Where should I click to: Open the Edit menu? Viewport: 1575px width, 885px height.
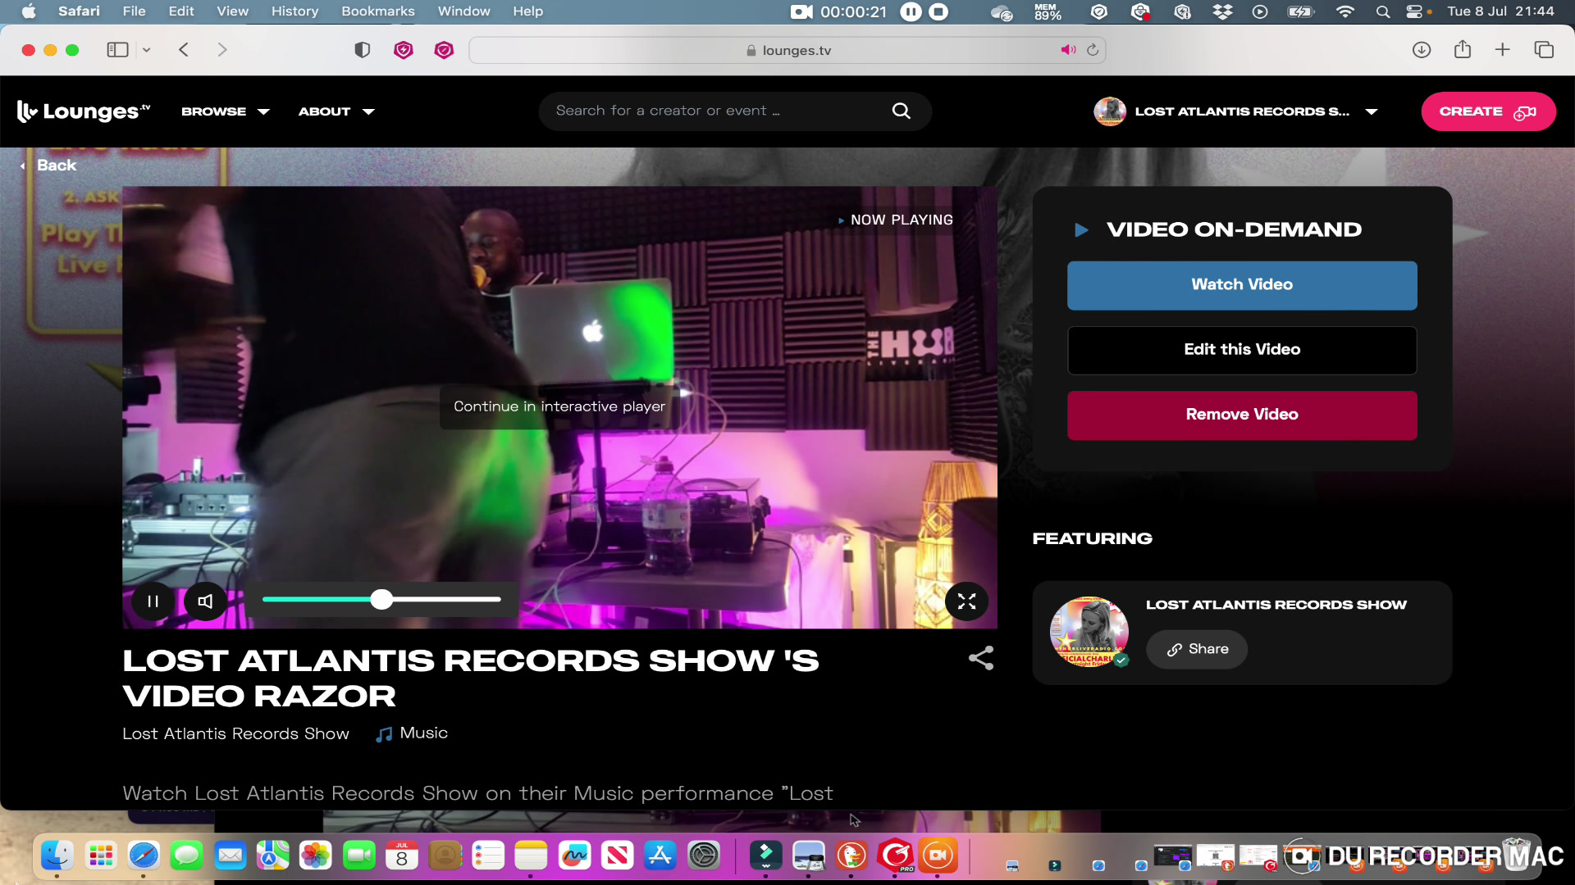click(x=181, y=11)
